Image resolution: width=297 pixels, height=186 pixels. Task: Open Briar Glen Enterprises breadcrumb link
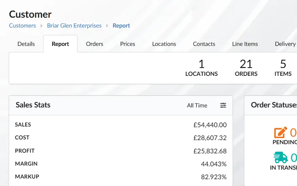(74, 26)
